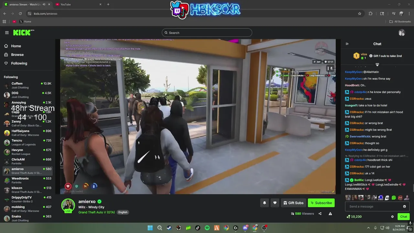Screen dimensions: 414x233
Task: Show hidden system tray icons
Action: coord(368,228)
